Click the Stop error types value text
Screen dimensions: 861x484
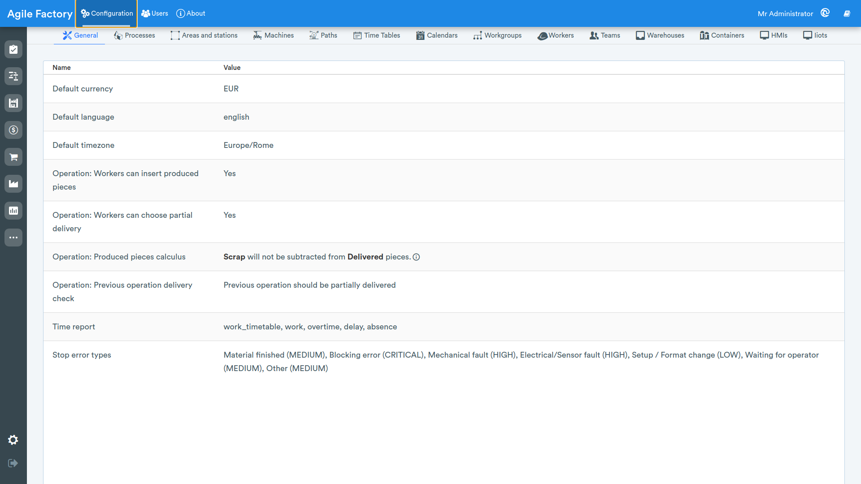click(x=521, y=362)
